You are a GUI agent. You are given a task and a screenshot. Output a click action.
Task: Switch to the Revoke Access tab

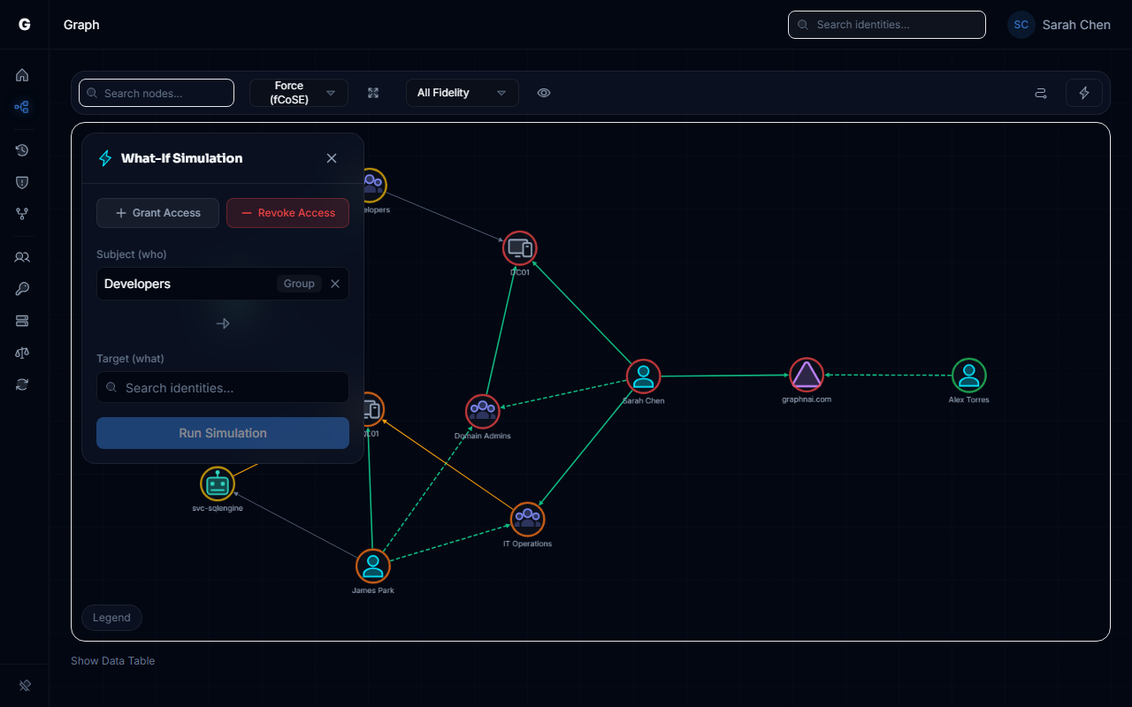pyautogui.click(x=287, y=213)
